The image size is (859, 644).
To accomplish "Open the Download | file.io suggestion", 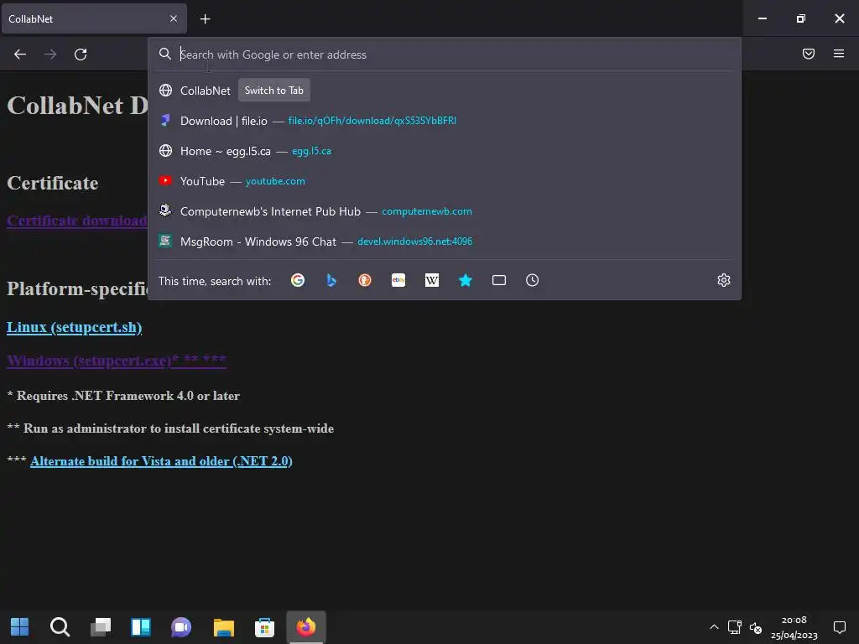I will tap(445, 121).
